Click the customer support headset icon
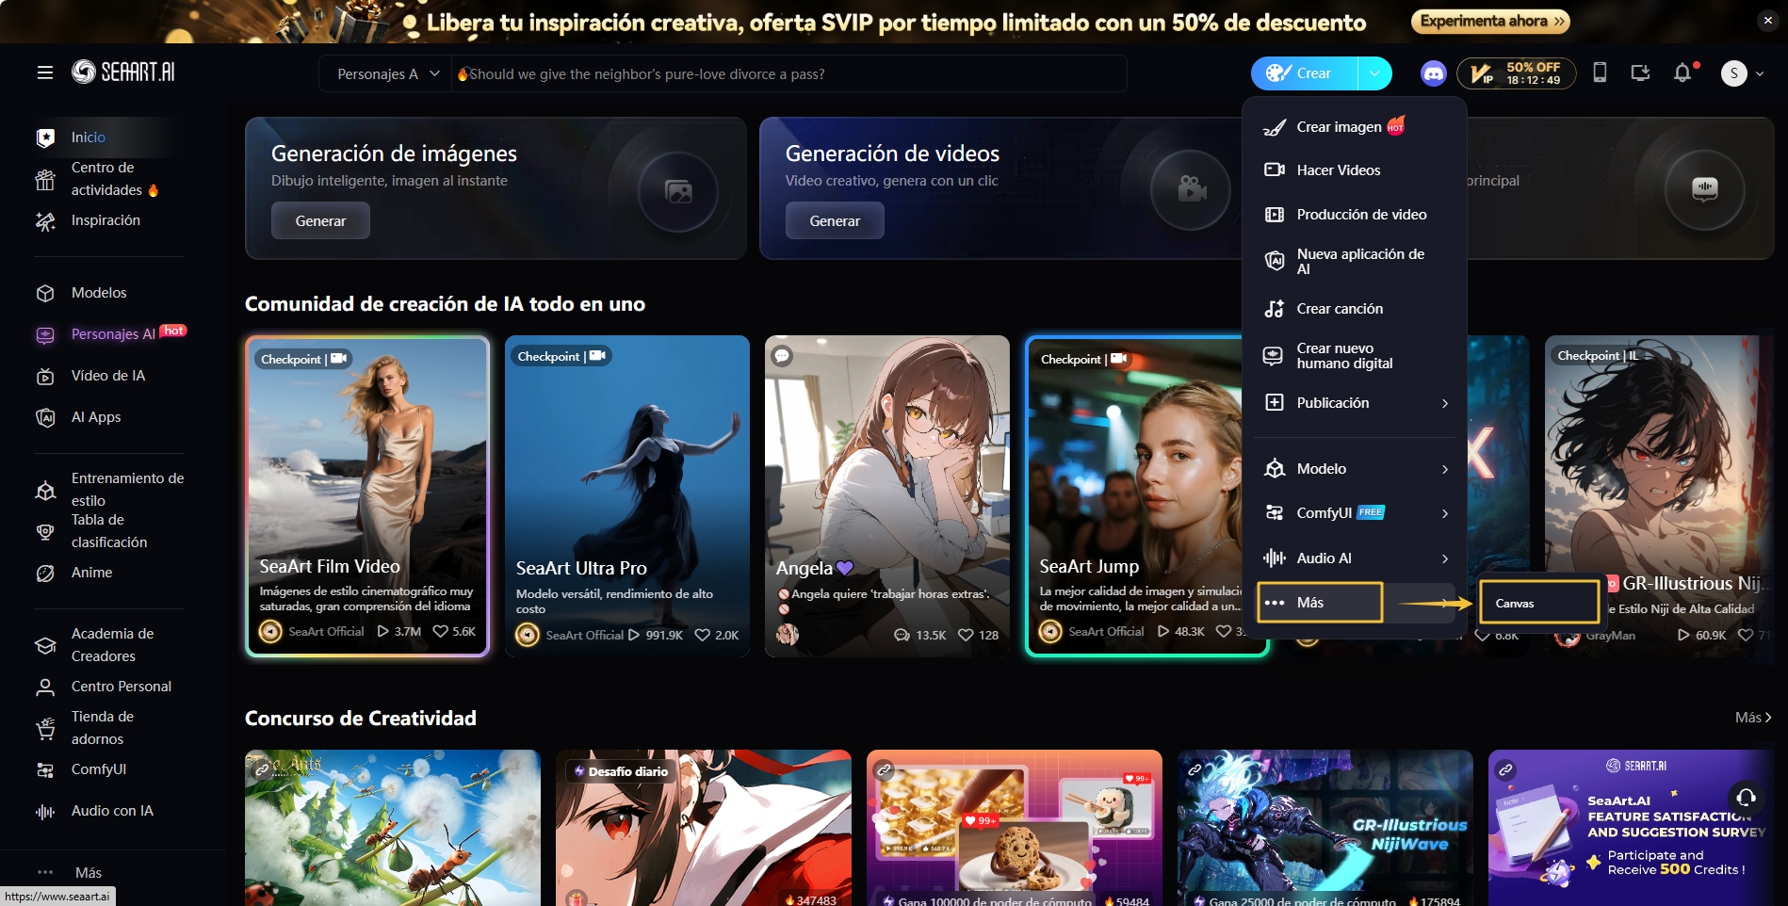 [x=1746, y=798]
